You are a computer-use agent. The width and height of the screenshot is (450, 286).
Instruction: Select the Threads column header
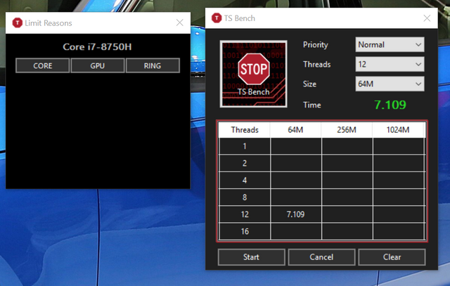(x=245, y=130)
